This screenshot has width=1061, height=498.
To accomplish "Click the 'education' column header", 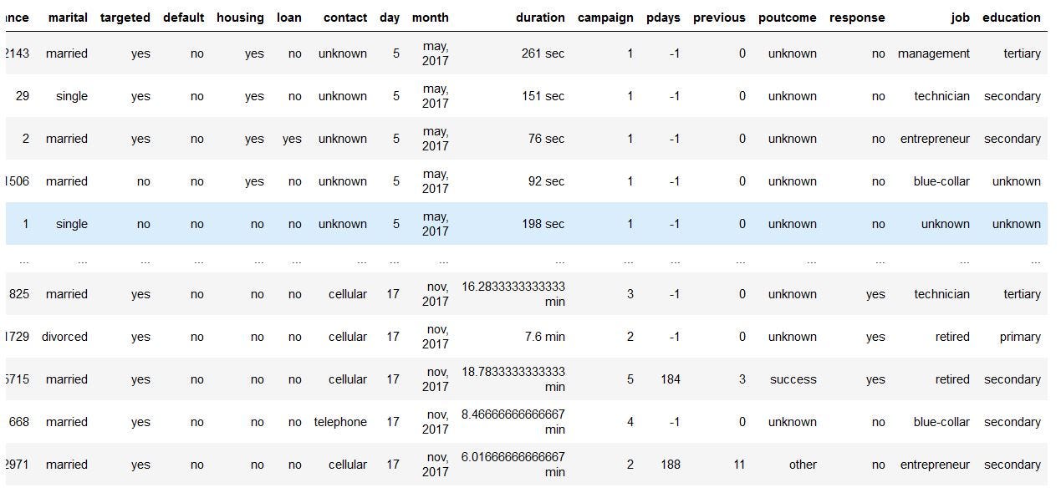I will coord(1011,18).
